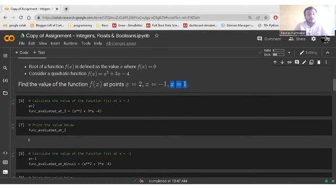Edit the text cell with pencil icon
This screenshot has width=336, height=189.
[304, 62]
